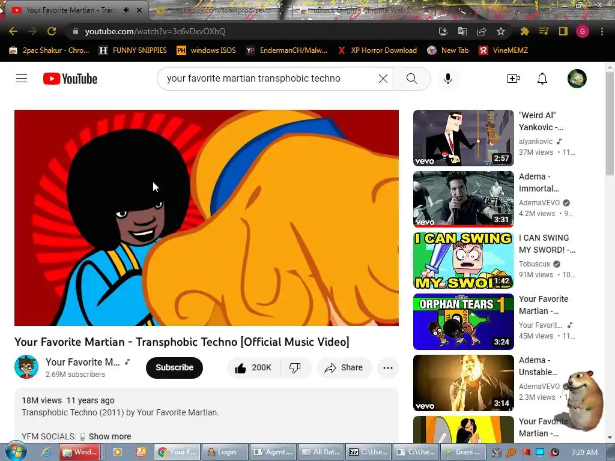615x461 pixels.
Task: Switch to Login taskbar window
Action: pyautogui.click(x=225, y=452)
